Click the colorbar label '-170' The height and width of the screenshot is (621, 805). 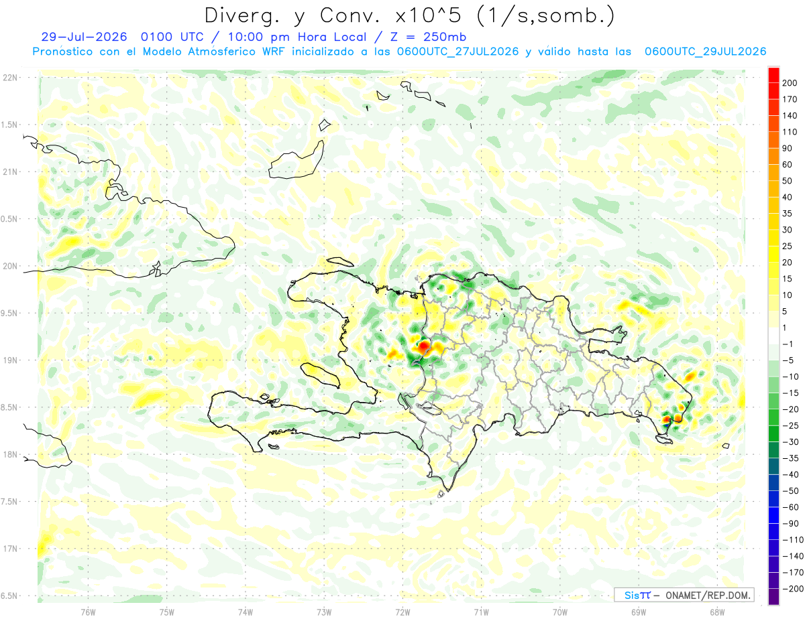792,572
